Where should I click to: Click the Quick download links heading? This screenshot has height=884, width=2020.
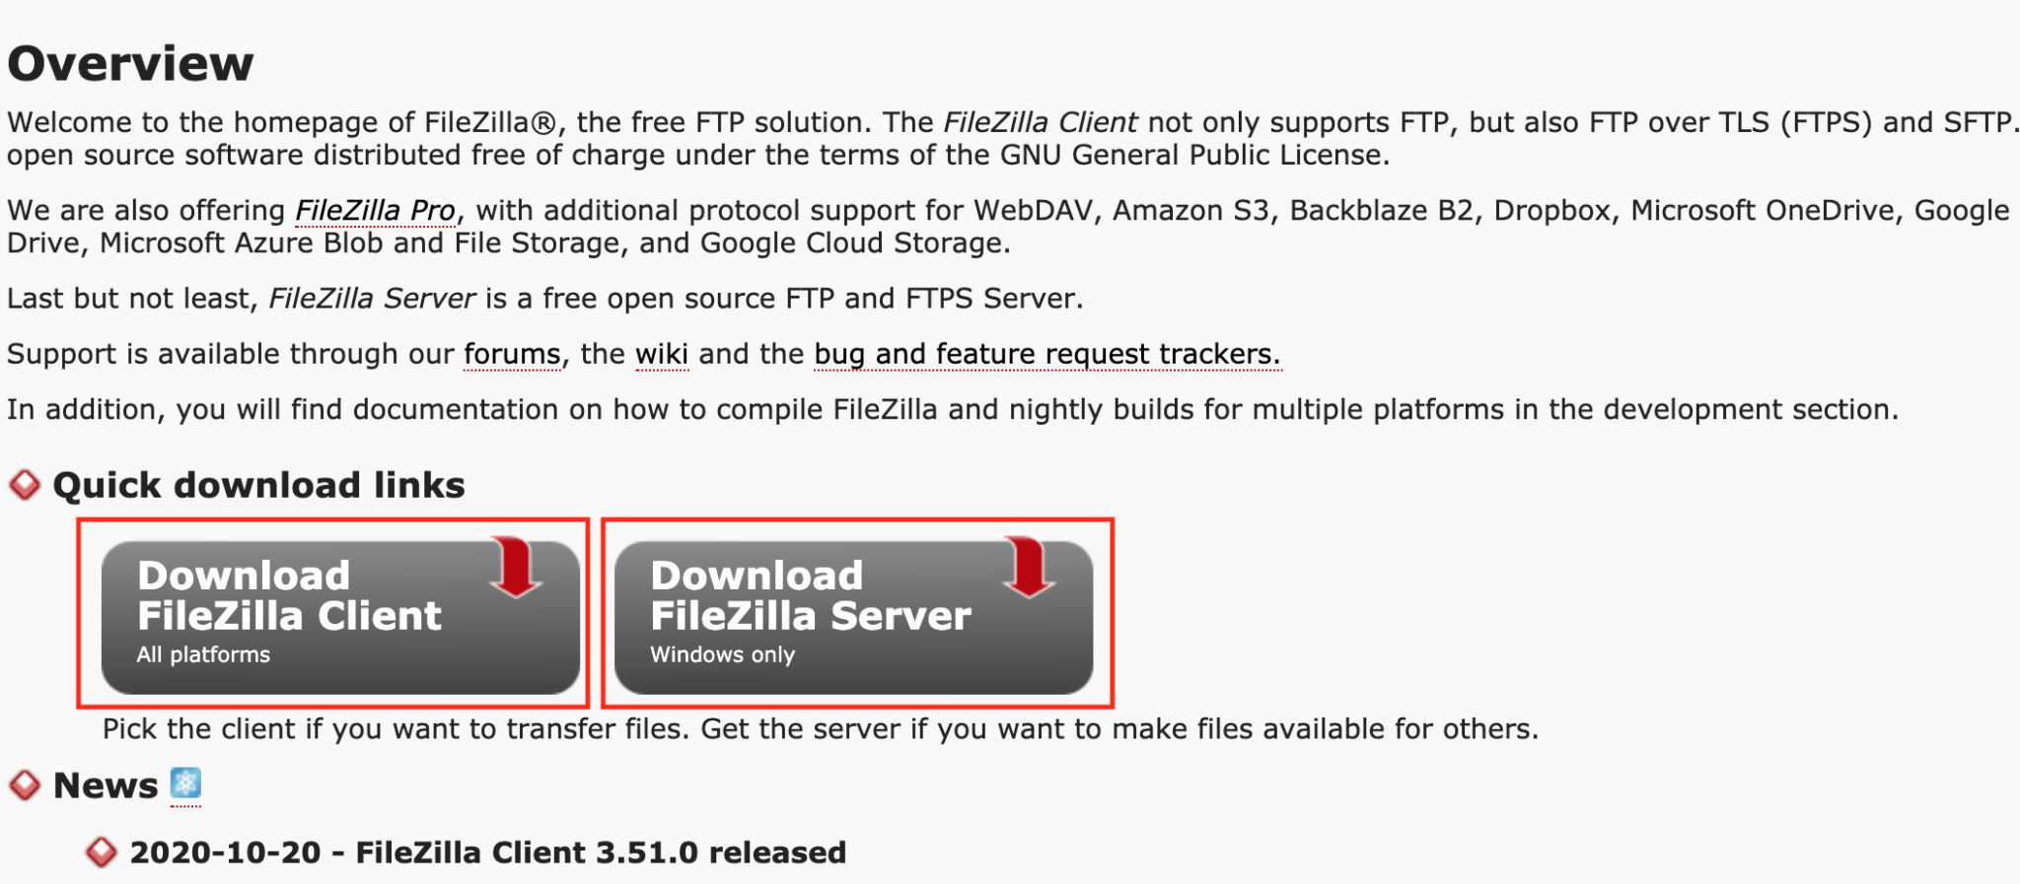(258, 485)
